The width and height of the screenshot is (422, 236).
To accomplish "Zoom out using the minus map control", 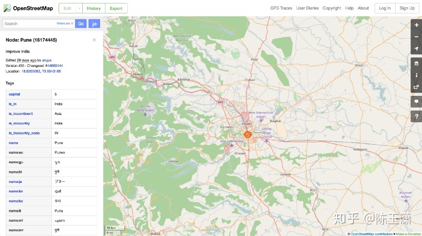I will tap(416, 37).
